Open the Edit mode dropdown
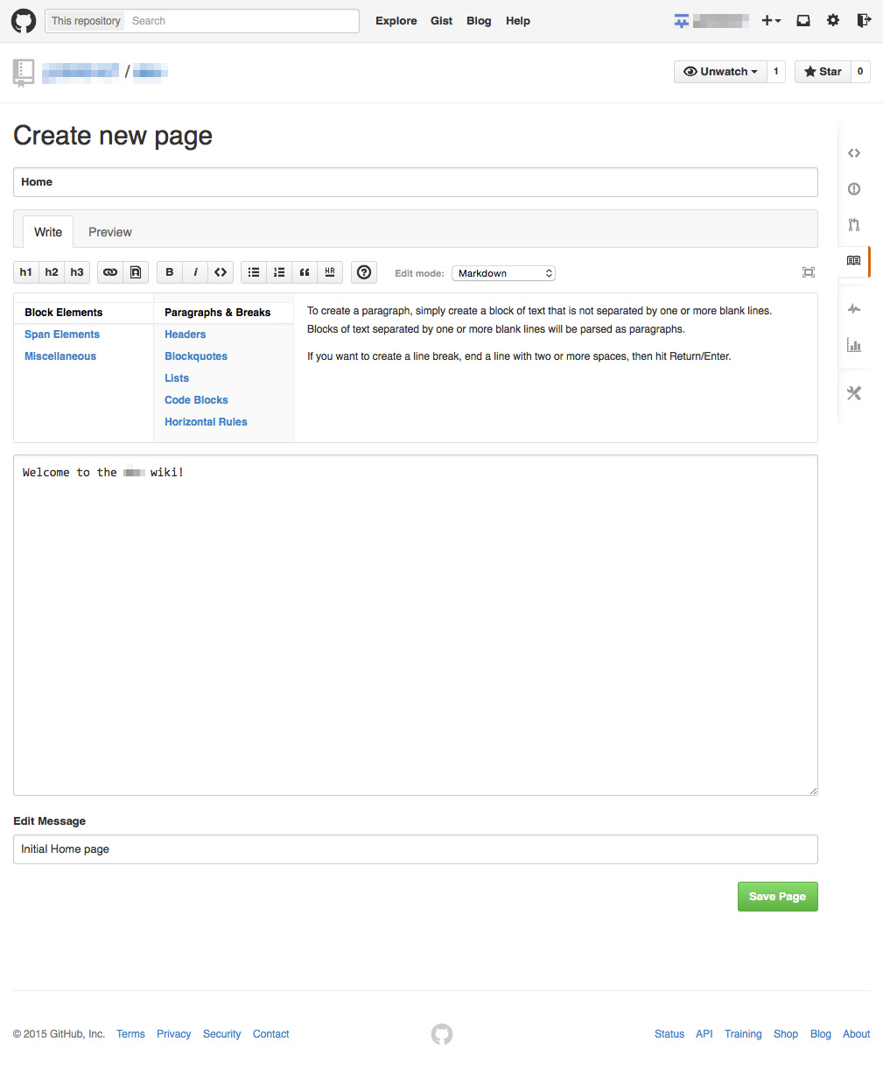 click(503, 272)
